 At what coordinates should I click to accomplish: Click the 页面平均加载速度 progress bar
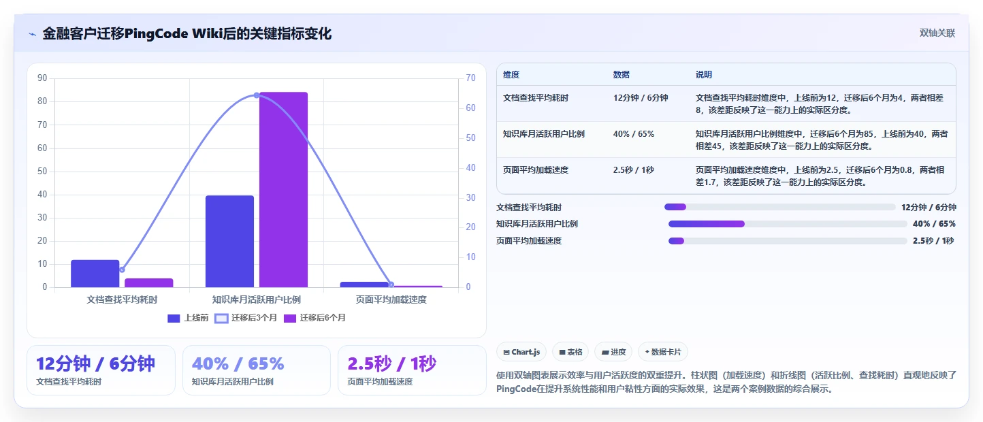click(788, 241)
